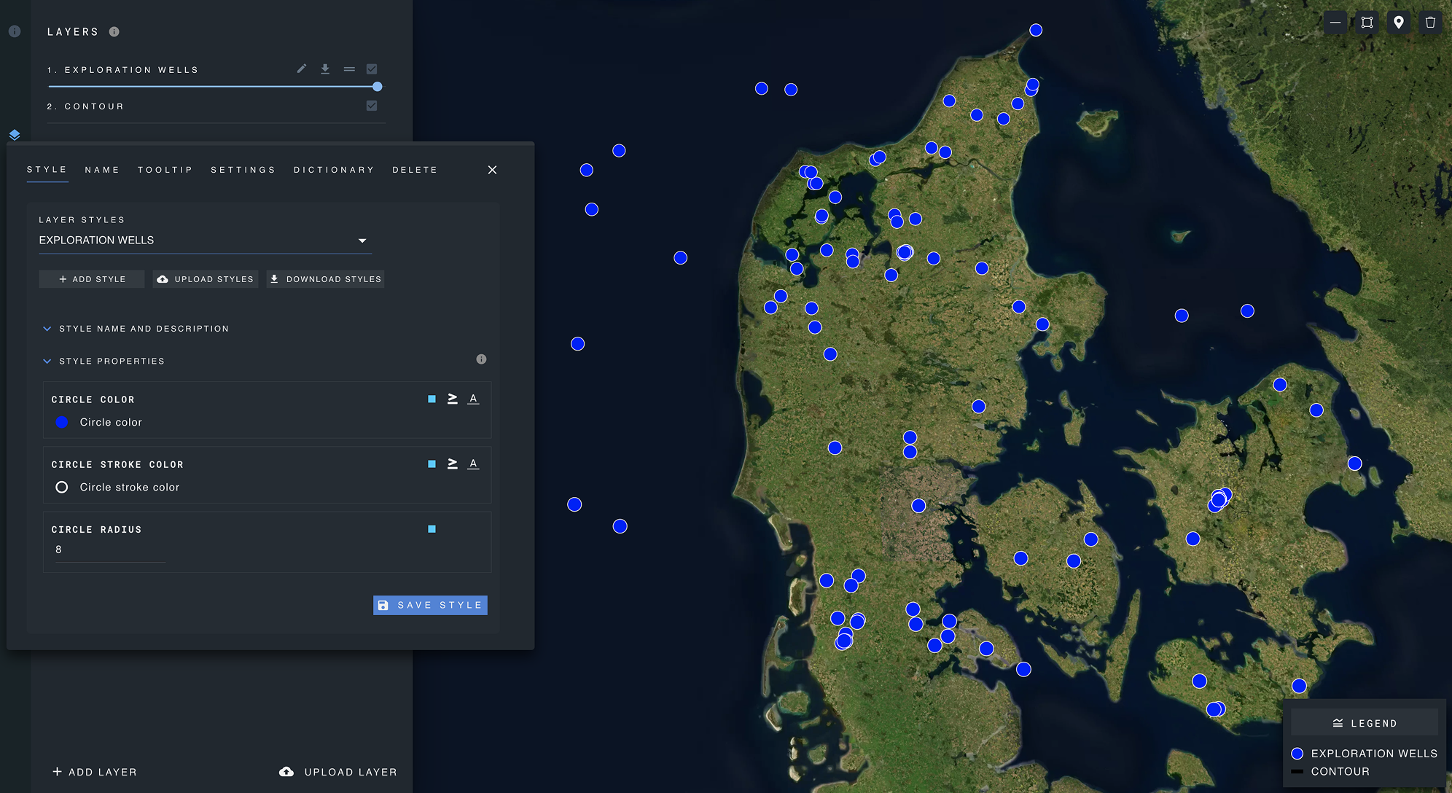The image size is (1452, 793).
Task: Select the rectangle selection tool on the map
Action: (1367, 22)
